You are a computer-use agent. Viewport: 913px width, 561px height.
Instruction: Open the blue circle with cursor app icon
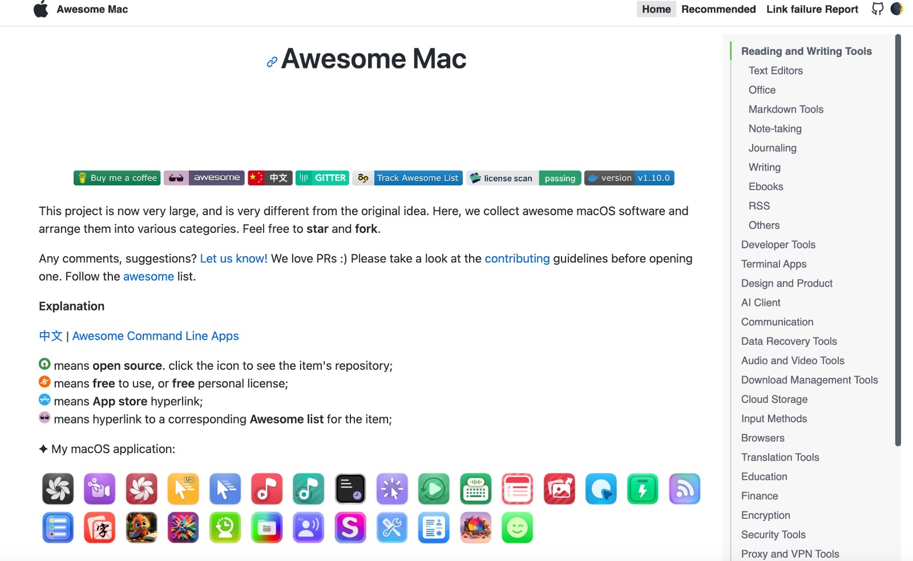[x=601, y=489]
